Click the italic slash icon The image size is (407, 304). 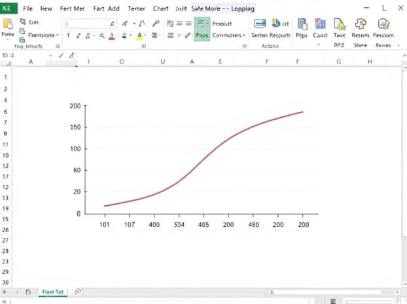click(x=78, y=35)
